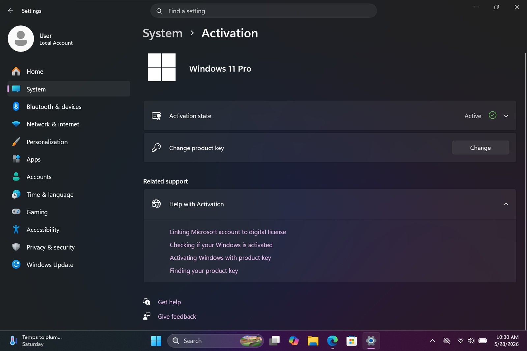Click the green Active checkmark icon
This screenshot has height=351, width=527.
[x=492, y=115]
